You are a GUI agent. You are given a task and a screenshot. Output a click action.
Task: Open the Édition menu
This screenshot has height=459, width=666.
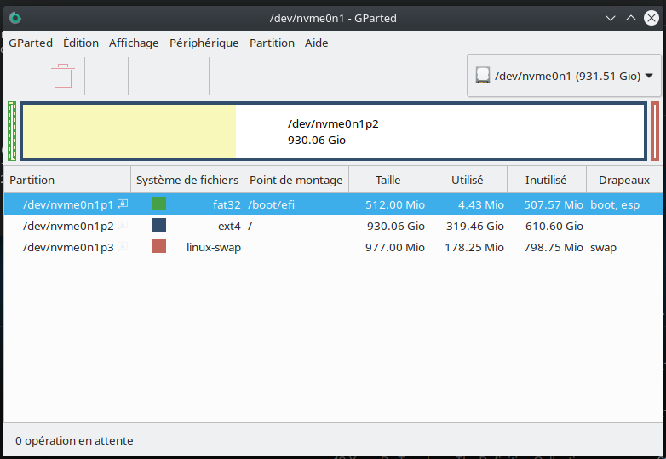(x=81, y=43)
